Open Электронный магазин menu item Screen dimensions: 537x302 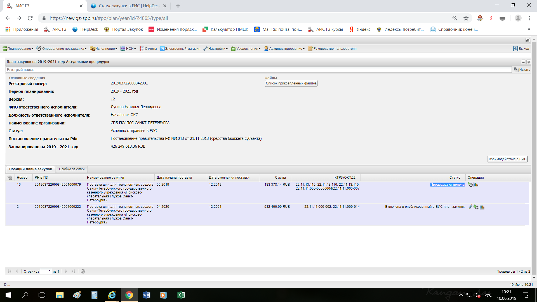click(x=180, y=49)
